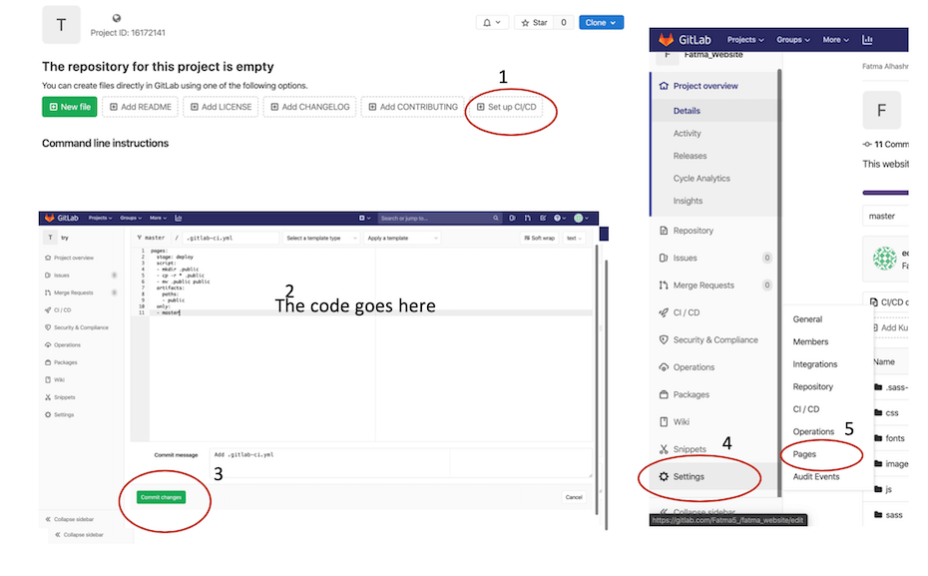Select Releases under Project overview
The height and width of the screenshot is (576, 928).
pyautogui.click(x=691, y=156)
